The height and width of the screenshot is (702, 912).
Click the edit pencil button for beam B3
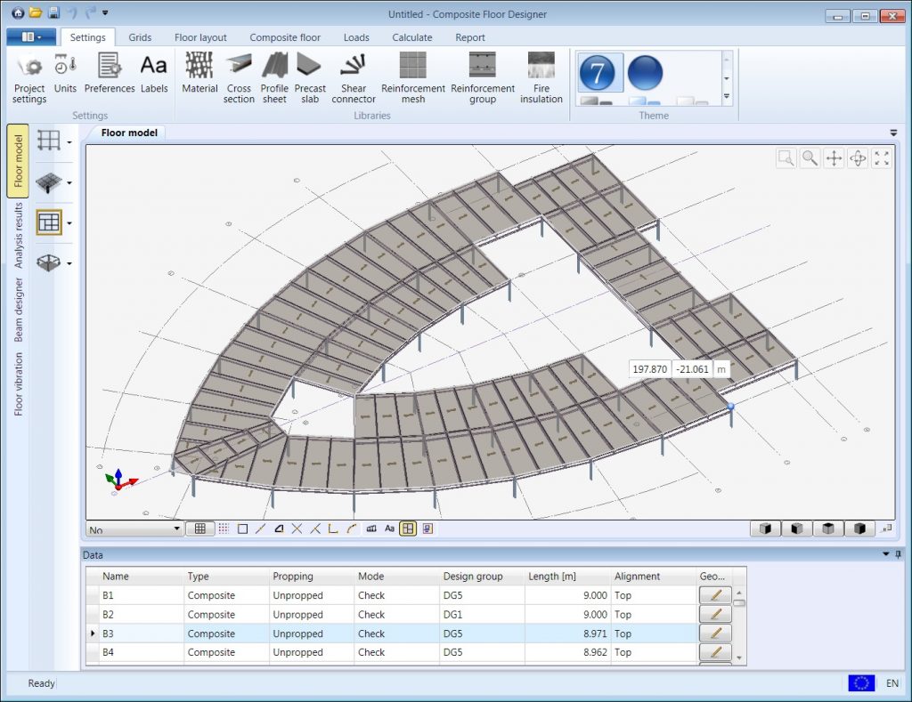(x=715, y=633)
